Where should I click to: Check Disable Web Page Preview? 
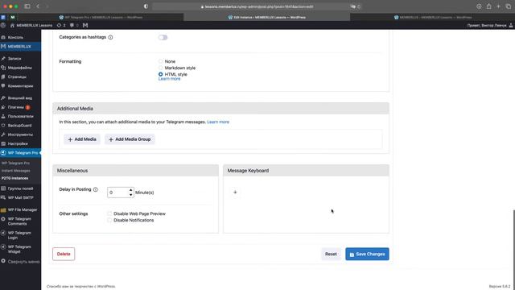point(109,213)
